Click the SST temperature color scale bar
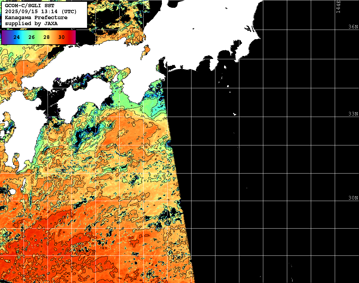This screenshot has width=359, height=283. tap(39, 37)
